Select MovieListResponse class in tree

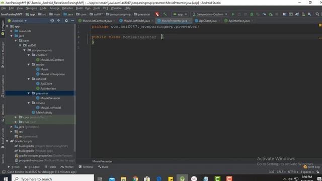pos(52,74)
